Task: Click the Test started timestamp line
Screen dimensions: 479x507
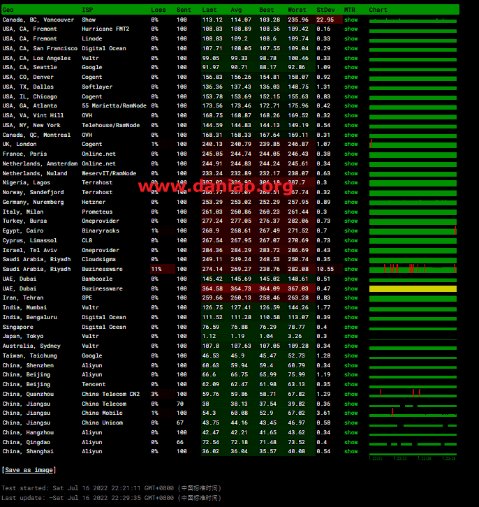Action: click(112, 488)
